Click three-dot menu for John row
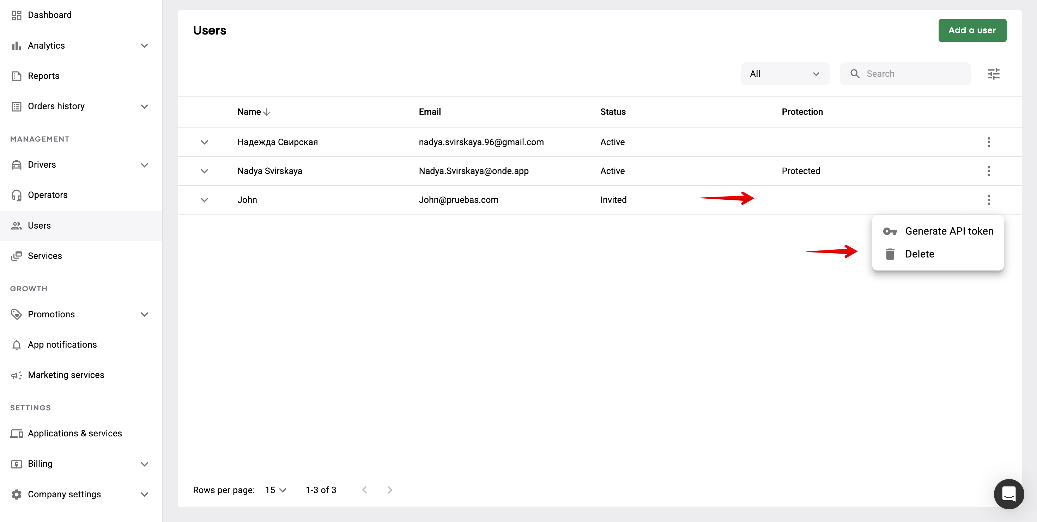The height and width of the screenshot is (522, 1037). pyautogui.click(x=988, y=200)
